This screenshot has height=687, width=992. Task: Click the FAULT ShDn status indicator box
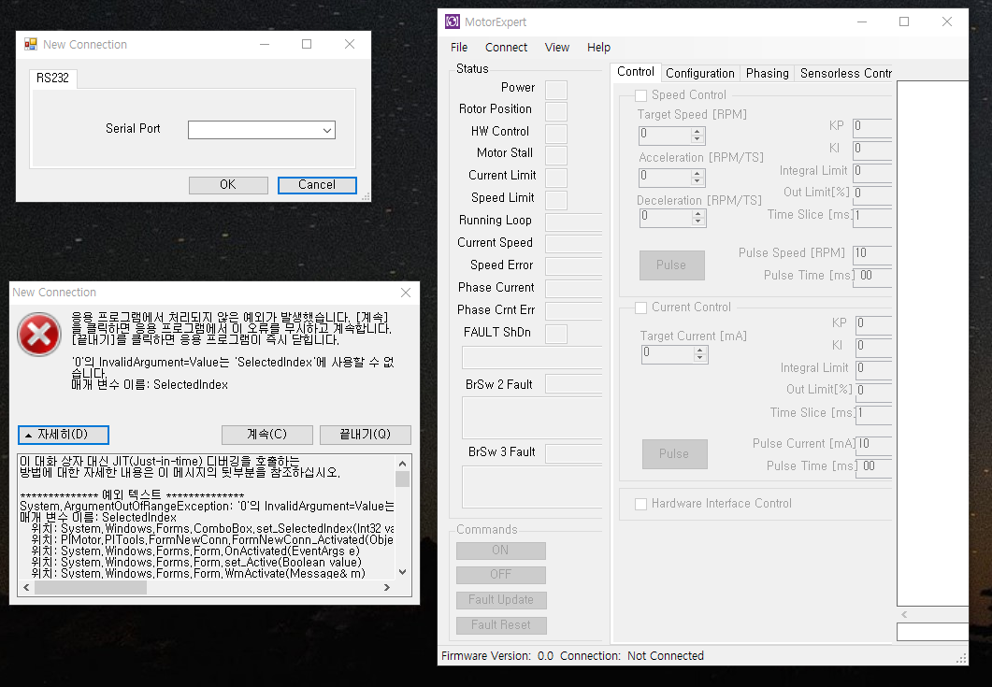[x=556, y=334]
